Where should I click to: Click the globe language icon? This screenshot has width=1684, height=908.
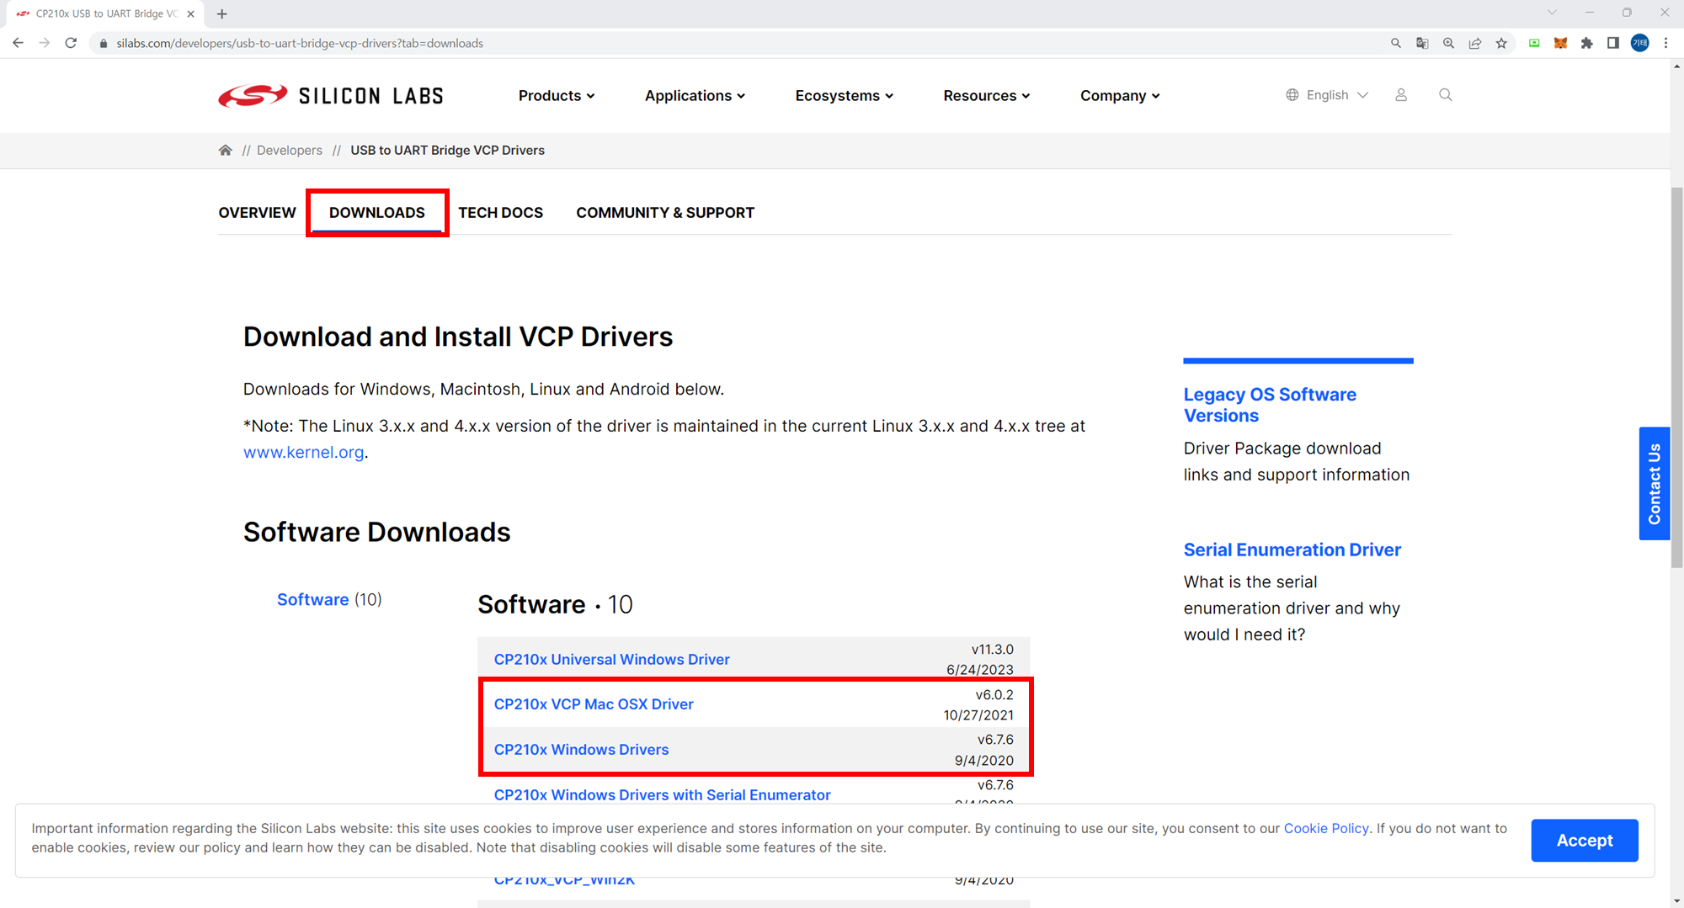pyautogui.click(x=1292, y=95)
